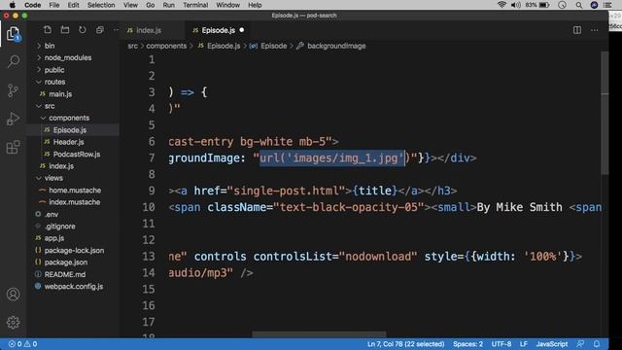Open the File menu
The height and width of the screenshot is (350, 622).
pyautogui.click(x=54, y=5)
